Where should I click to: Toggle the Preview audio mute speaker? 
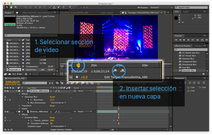pyautogui.click(x=198, y=40)
